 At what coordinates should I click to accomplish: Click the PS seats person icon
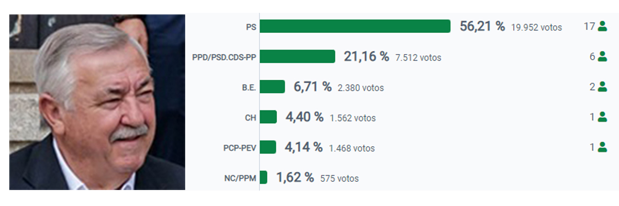click(x=602, y=26)
